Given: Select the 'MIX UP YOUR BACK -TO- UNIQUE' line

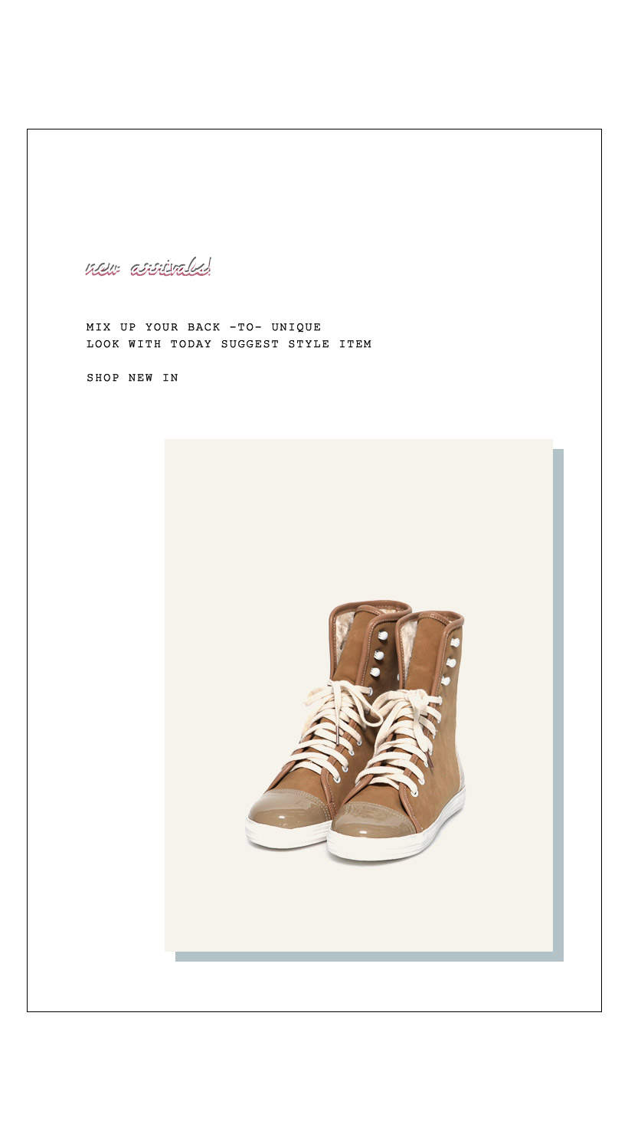Looking at the screenshot, I should coord(204,327).
